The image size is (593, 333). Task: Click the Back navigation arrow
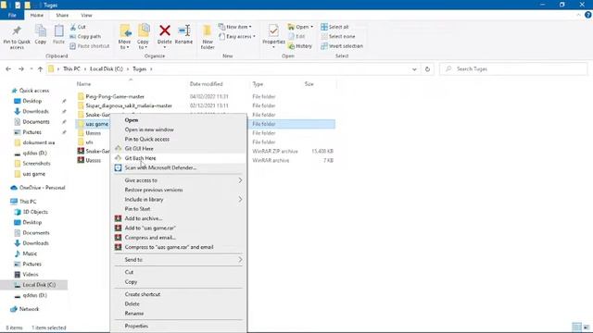tap(8, 69)
